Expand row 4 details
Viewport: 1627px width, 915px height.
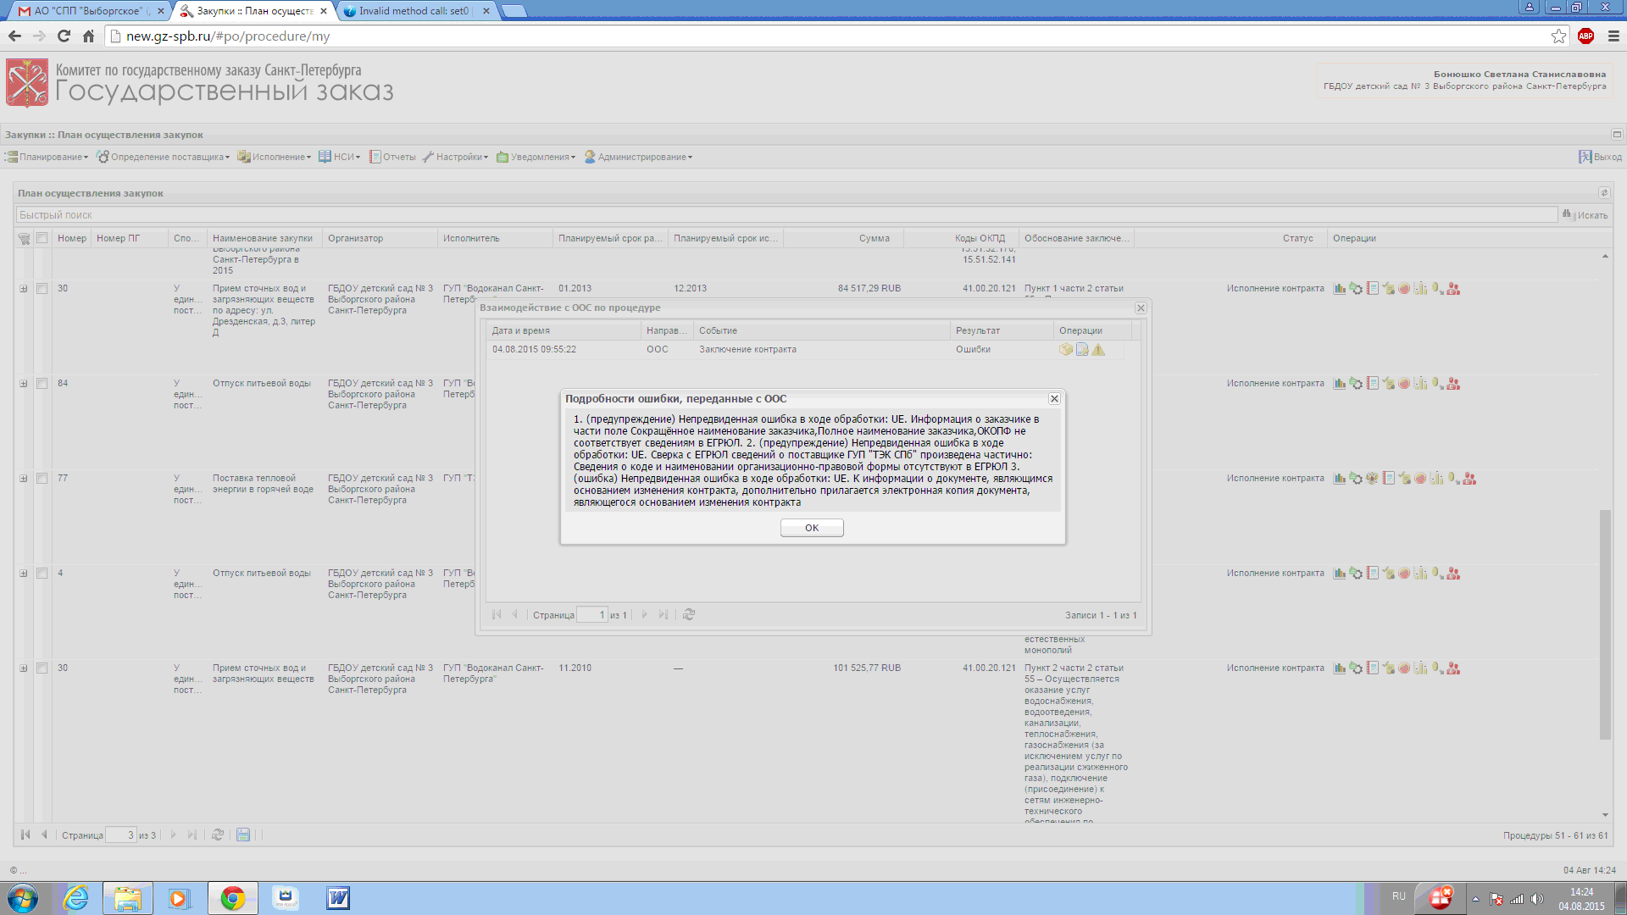pyautogui.click(x=24, y=574)
